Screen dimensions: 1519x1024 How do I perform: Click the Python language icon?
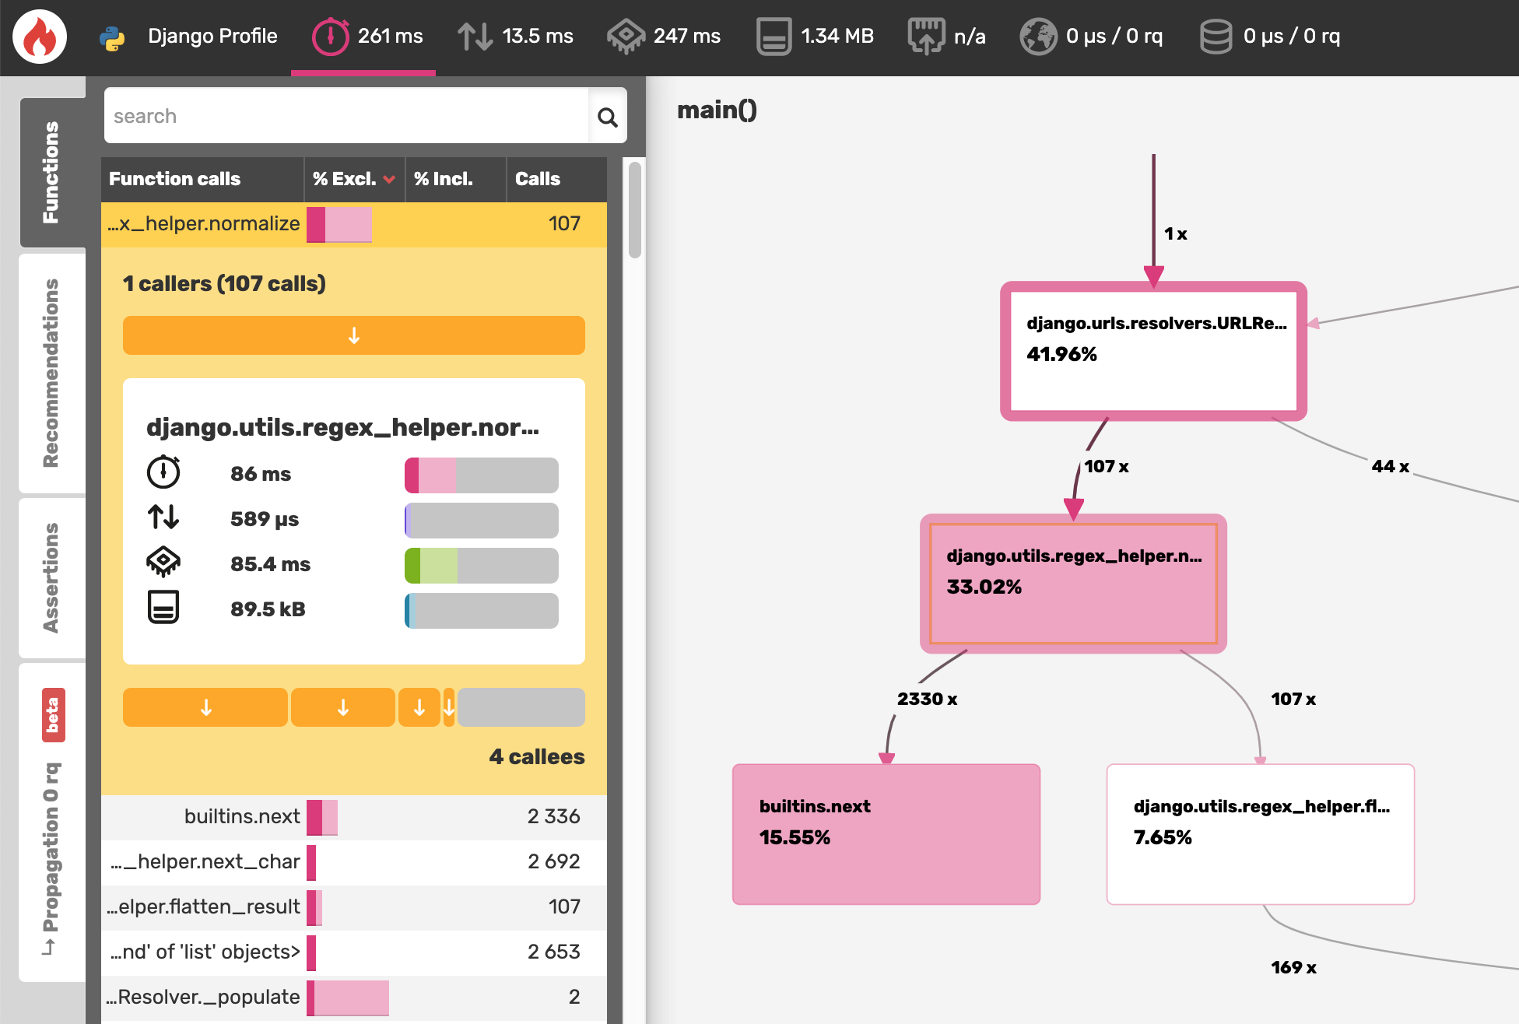point(112,34)
